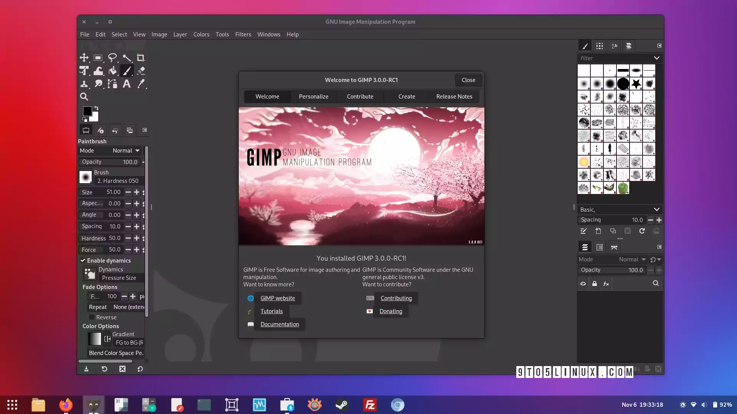Select the star brush thumbnail
The height and width of the screenshot is (414, 737).
coord(636,84)
